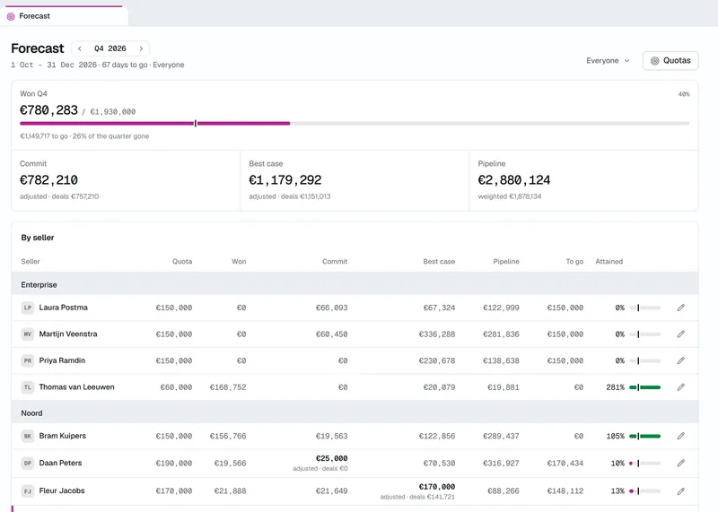Click the FJ avatar for Fleur Jacobs
This screenshot has width=718, height=512.
point(28,491)
